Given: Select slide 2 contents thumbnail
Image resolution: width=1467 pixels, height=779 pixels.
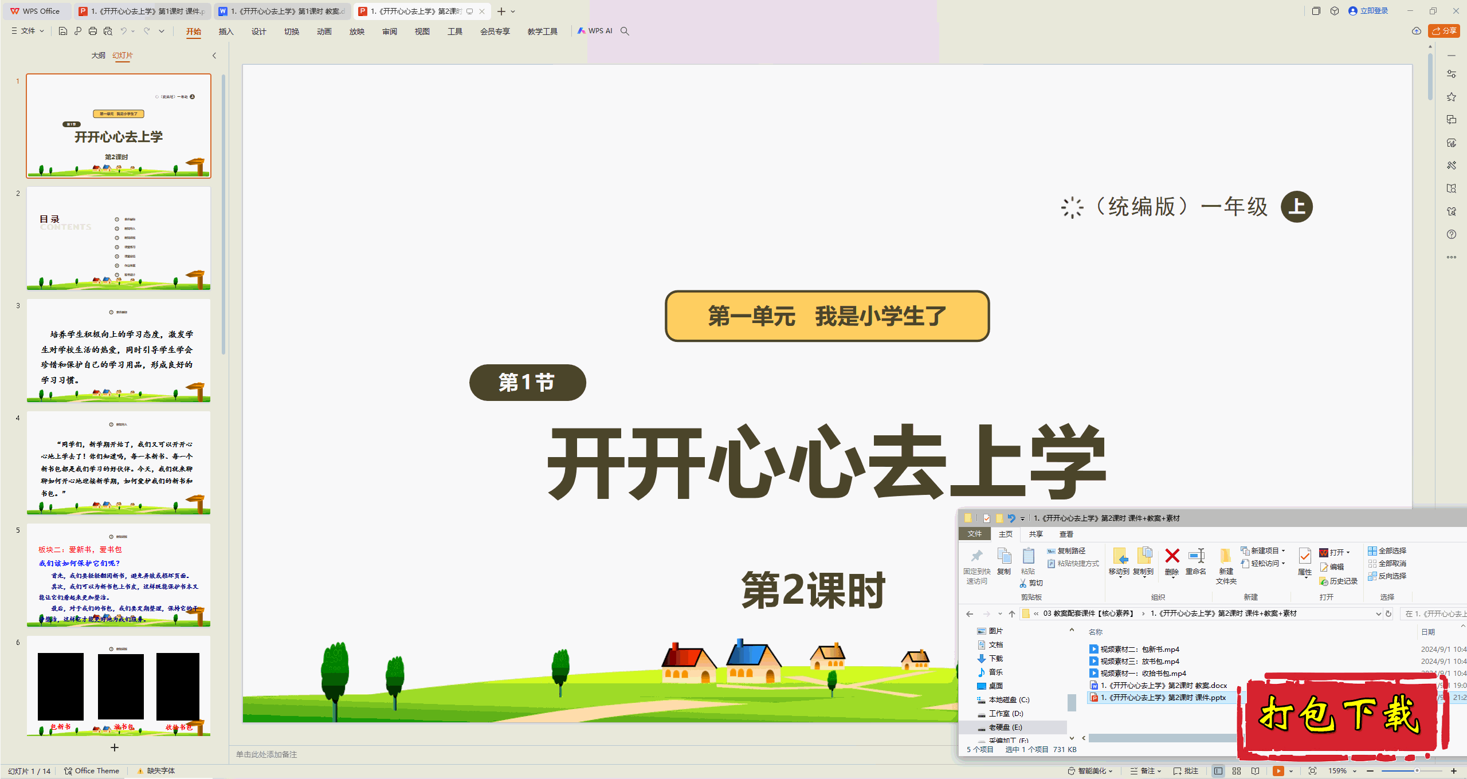Looking at the screenshot, I should 119,238.
